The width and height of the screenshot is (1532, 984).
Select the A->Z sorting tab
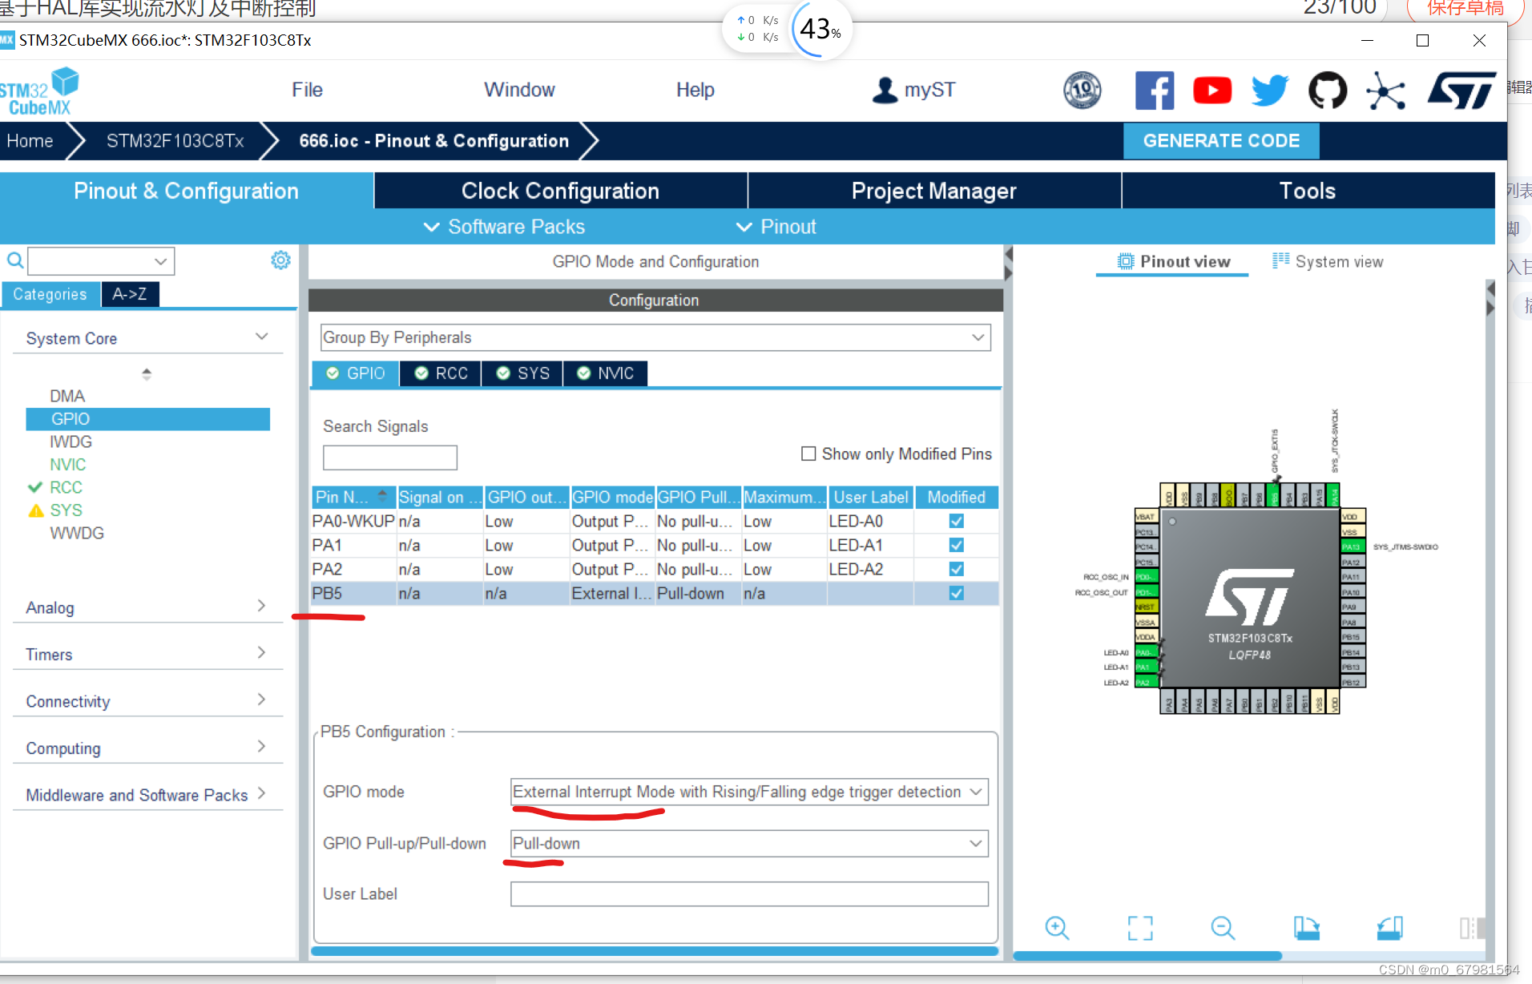[130, 294]
